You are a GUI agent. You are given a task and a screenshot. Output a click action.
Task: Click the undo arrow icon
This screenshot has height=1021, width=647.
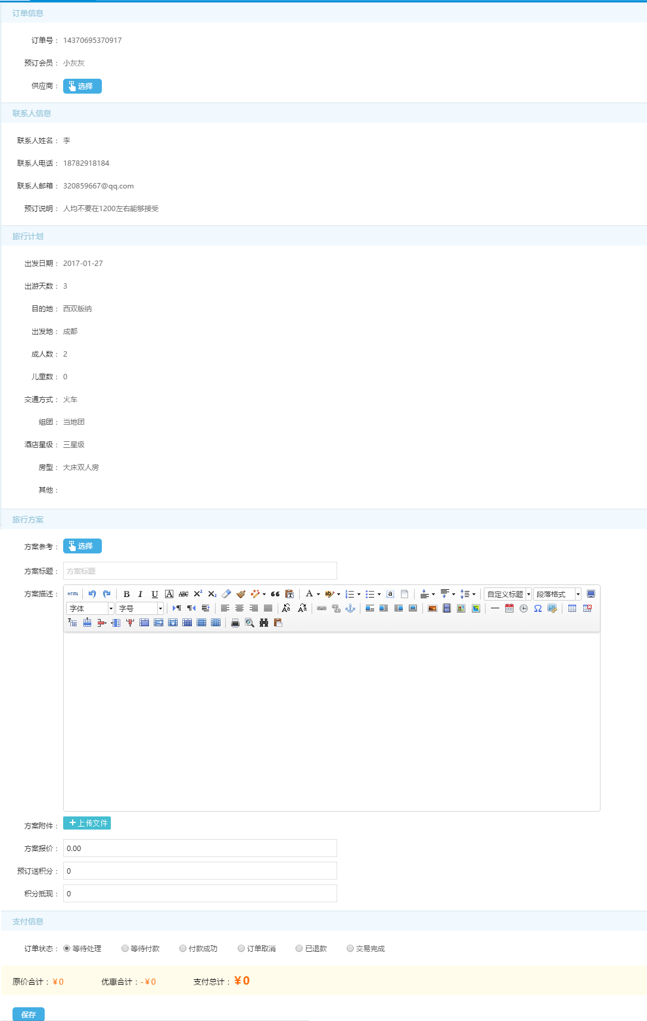92,594
